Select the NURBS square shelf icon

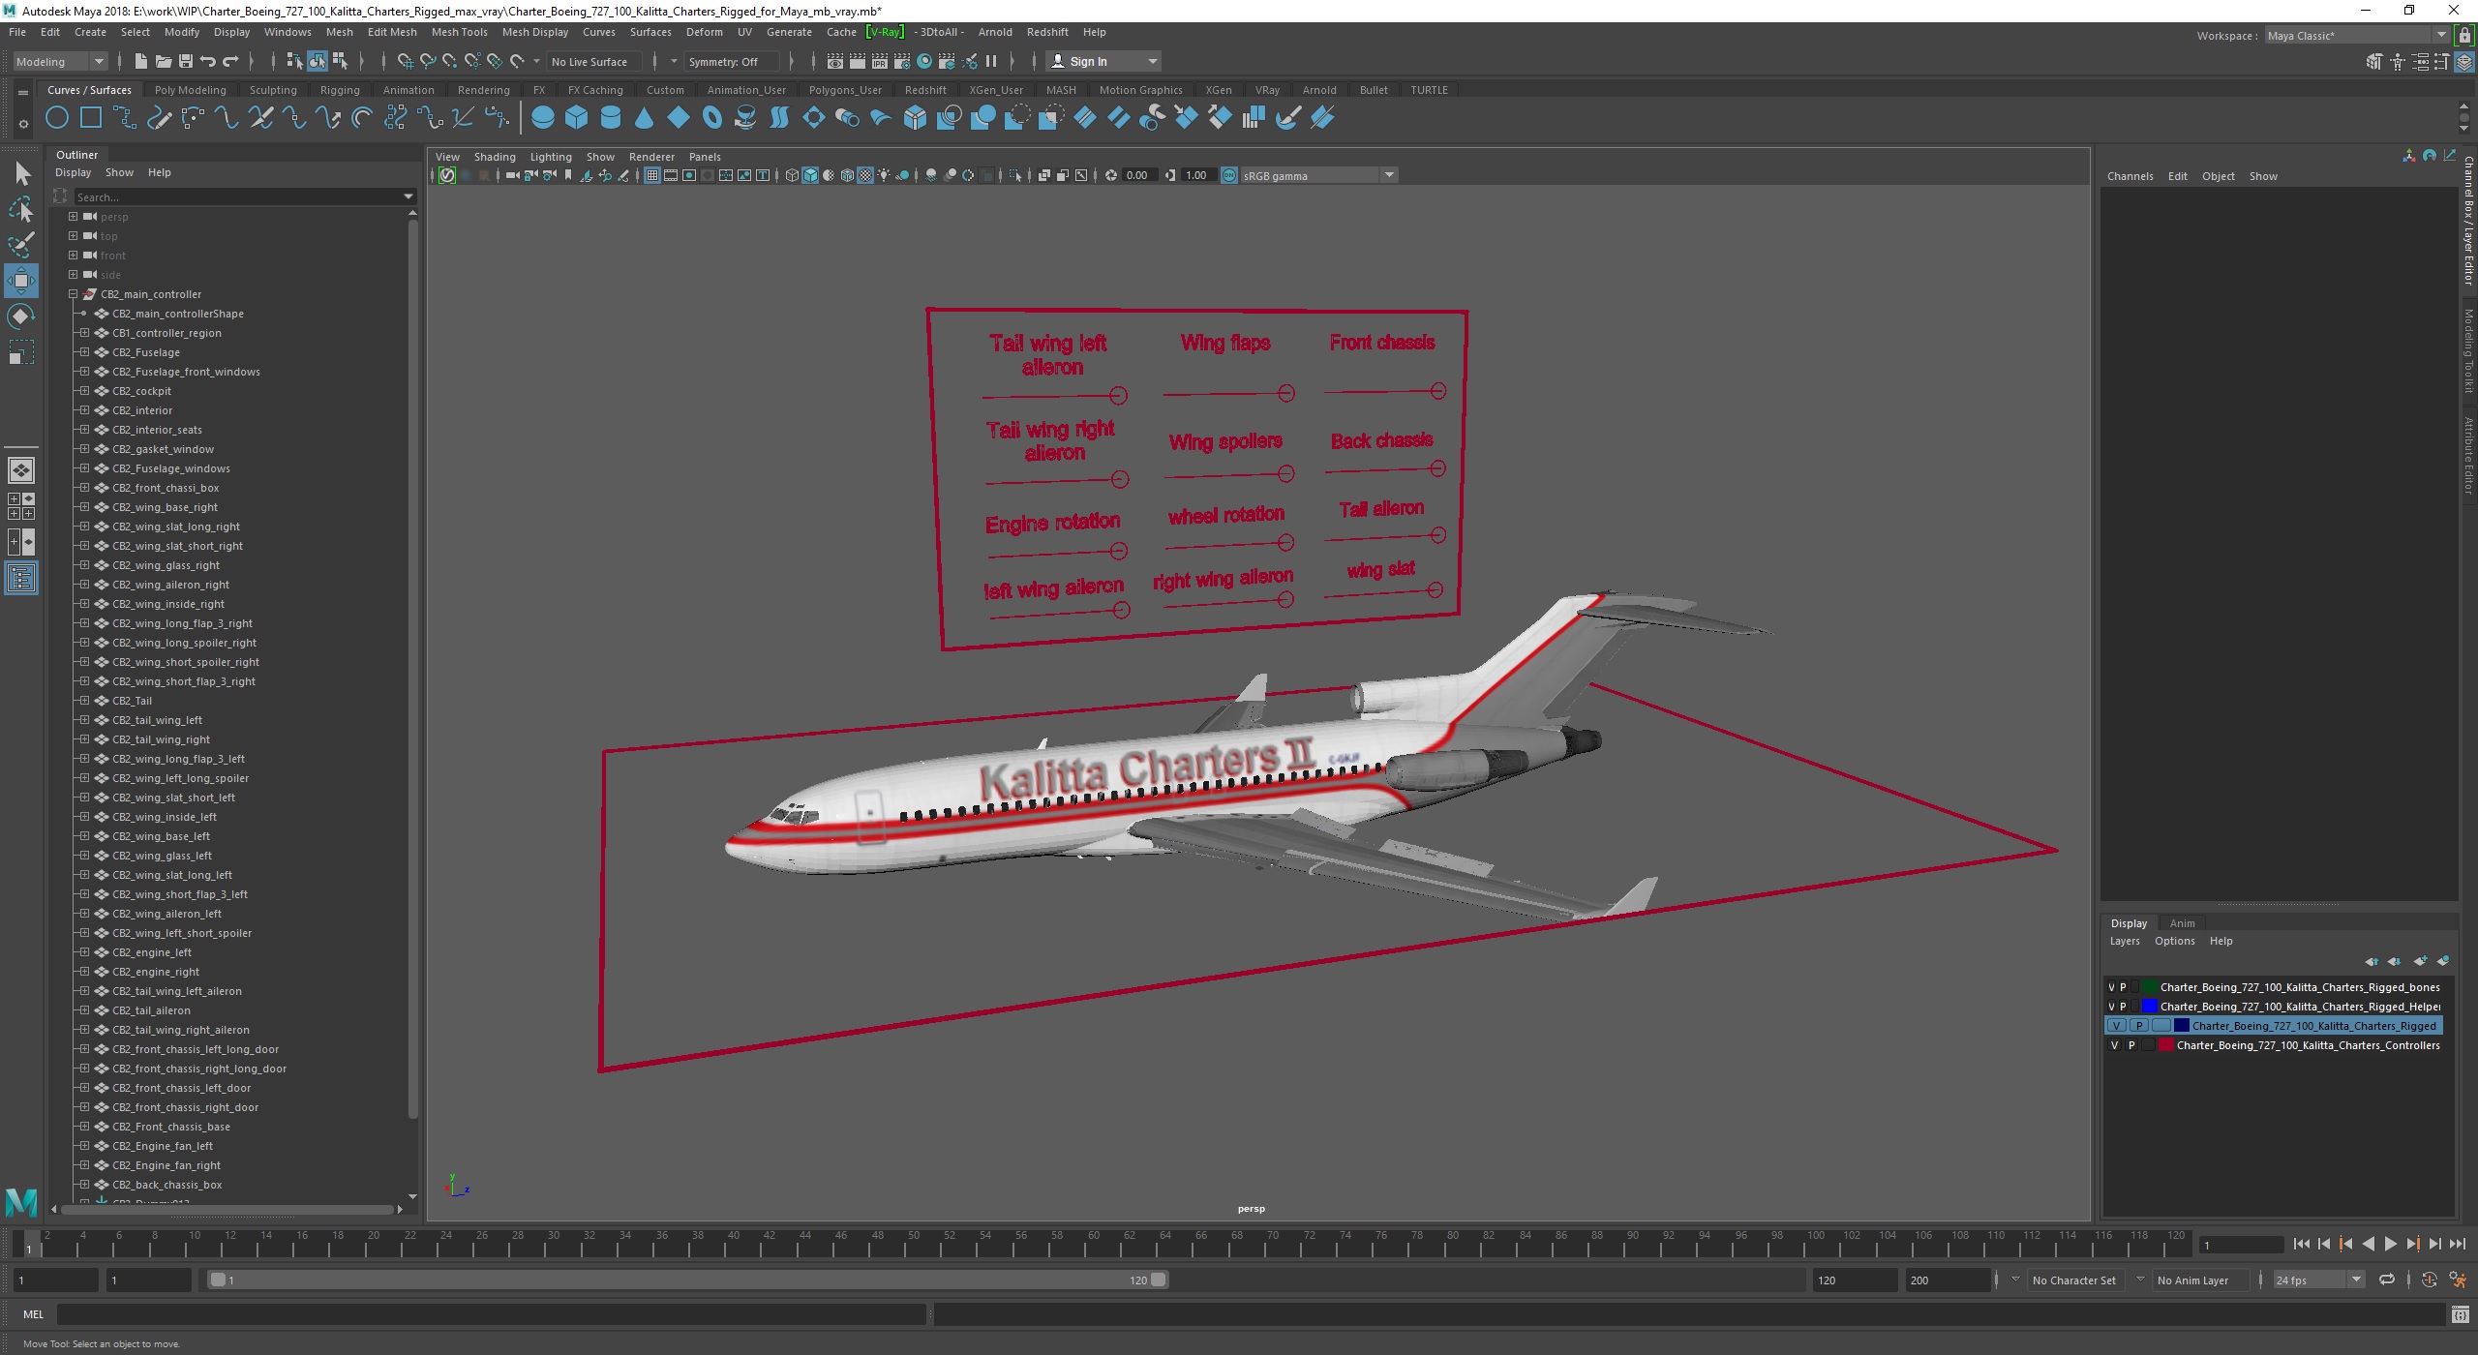pyautogui.click(x=91, y=118)
